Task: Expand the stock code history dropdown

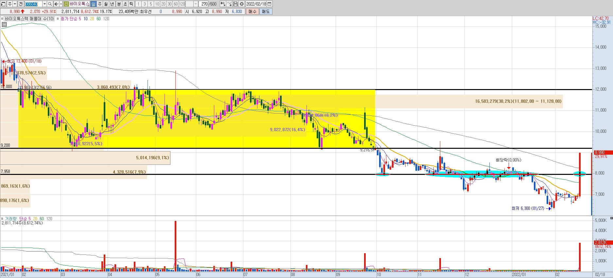Action: 44,4
